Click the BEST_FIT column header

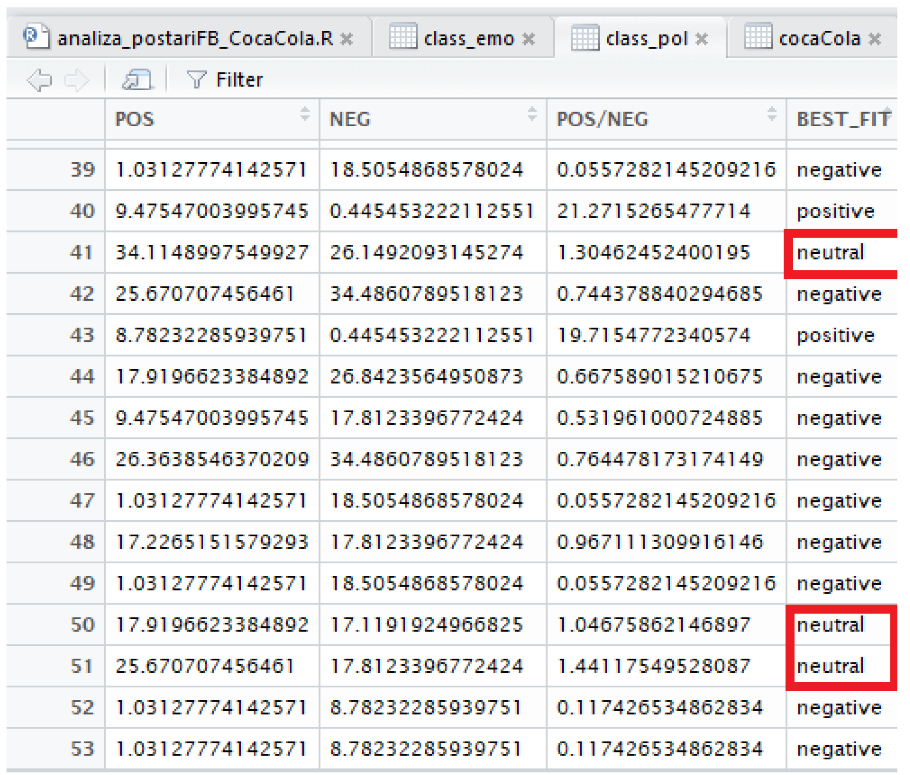click(842, 119)
